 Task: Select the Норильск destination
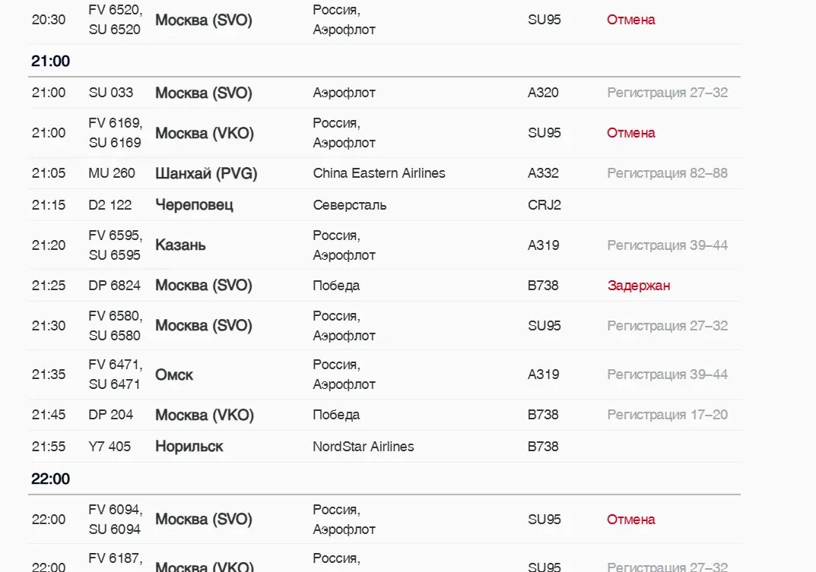click(x=189, y=446)
